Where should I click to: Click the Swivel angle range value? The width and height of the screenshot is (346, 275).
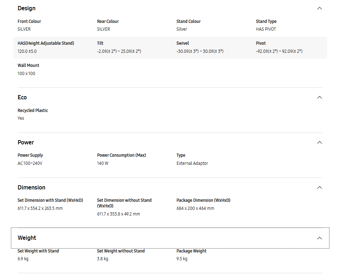pos(200,51)
